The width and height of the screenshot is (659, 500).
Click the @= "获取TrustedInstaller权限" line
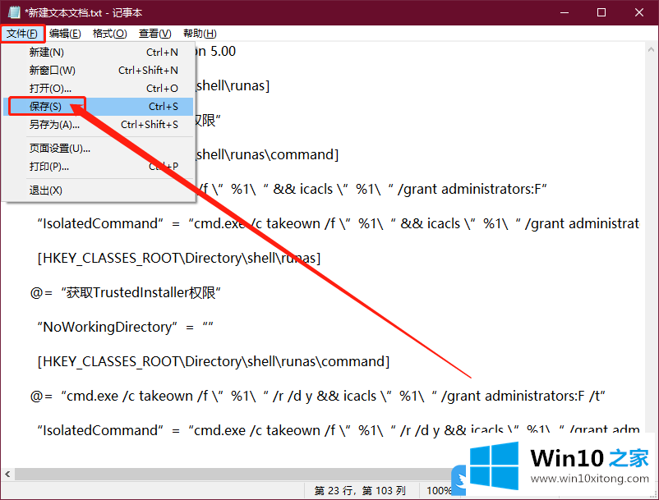126,292
